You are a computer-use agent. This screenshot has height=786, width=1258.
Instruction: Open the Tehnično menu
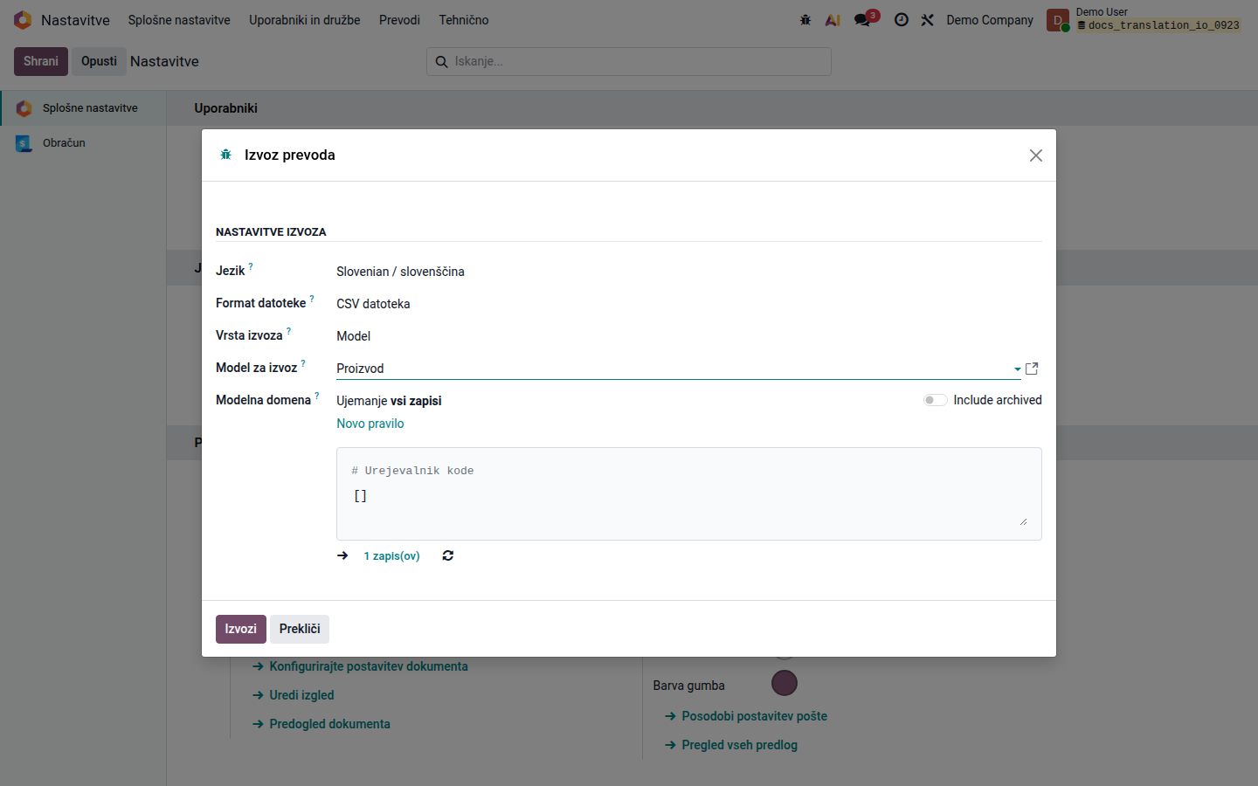464,20
